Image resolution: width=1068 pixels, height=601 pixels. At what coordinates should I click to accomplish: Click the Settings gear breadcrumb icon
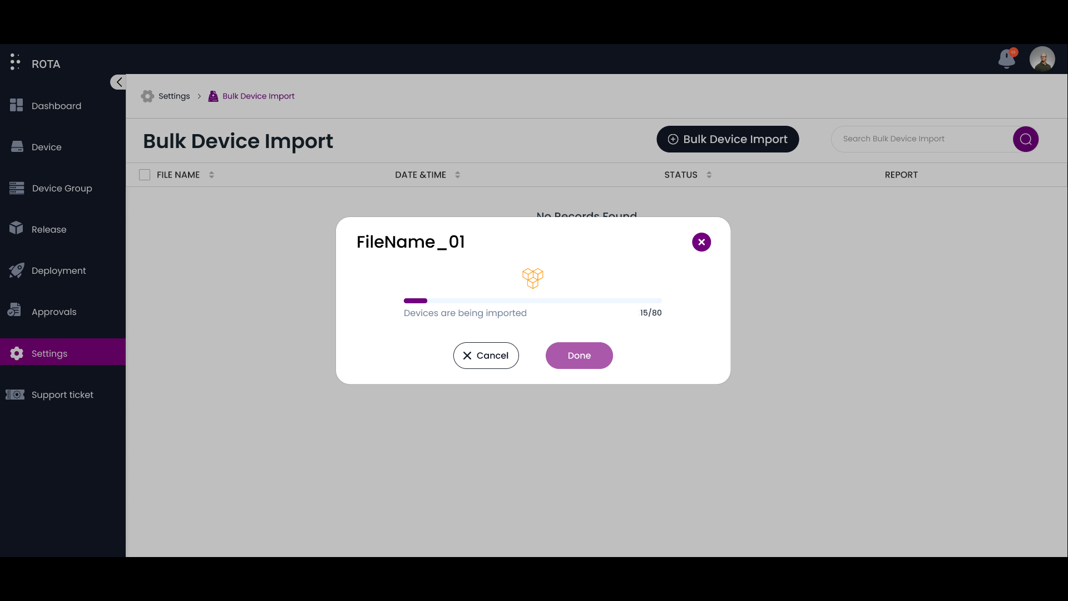click(147, 96)
